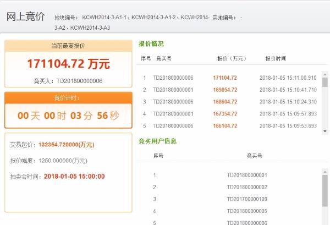Select top bid row with price 171104.72

(x=225, y=78)
